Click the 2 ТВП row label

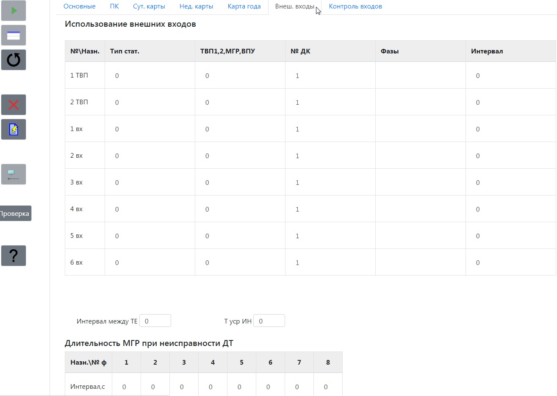pyautogui.click(x=79, y=102)
